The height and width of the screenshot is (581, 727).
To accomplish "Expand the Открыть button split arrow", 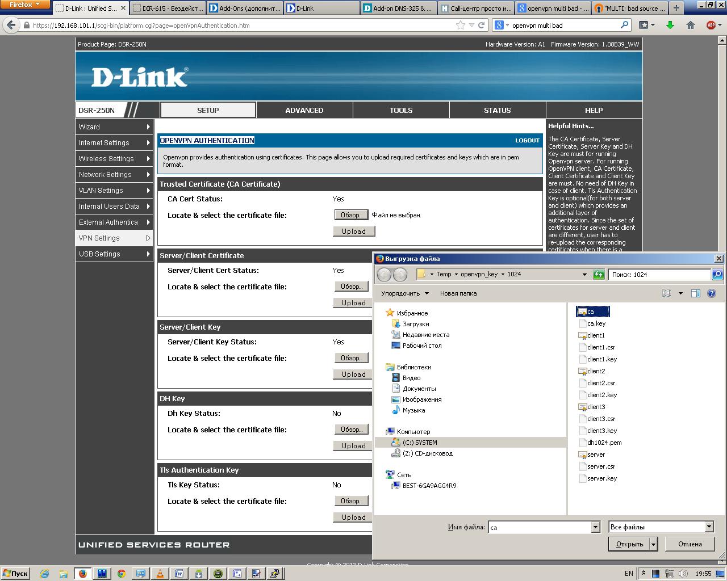I will [654, 544].
